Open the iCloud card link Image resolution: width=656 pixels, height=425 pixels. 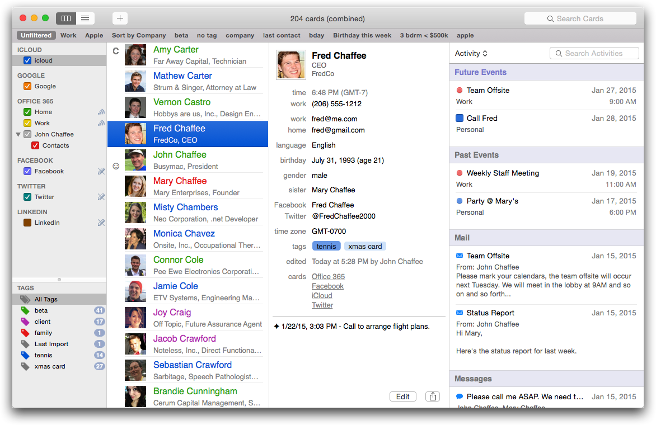tap(322, 296)
